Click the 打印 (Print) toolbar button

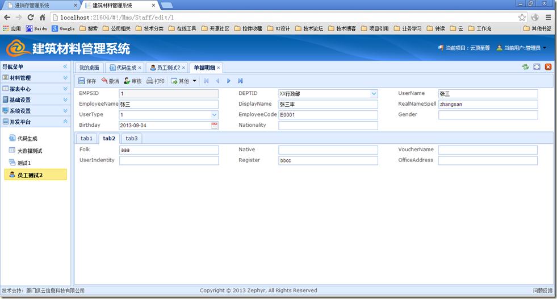pyautogui.click(x=156, y=81)
